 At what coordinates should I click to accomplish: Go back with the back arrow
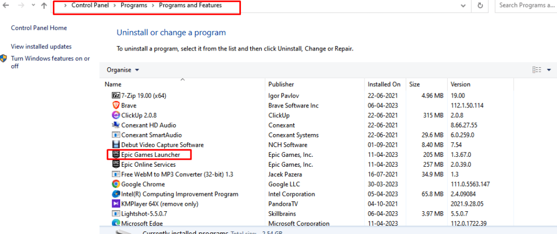(6, 5)
